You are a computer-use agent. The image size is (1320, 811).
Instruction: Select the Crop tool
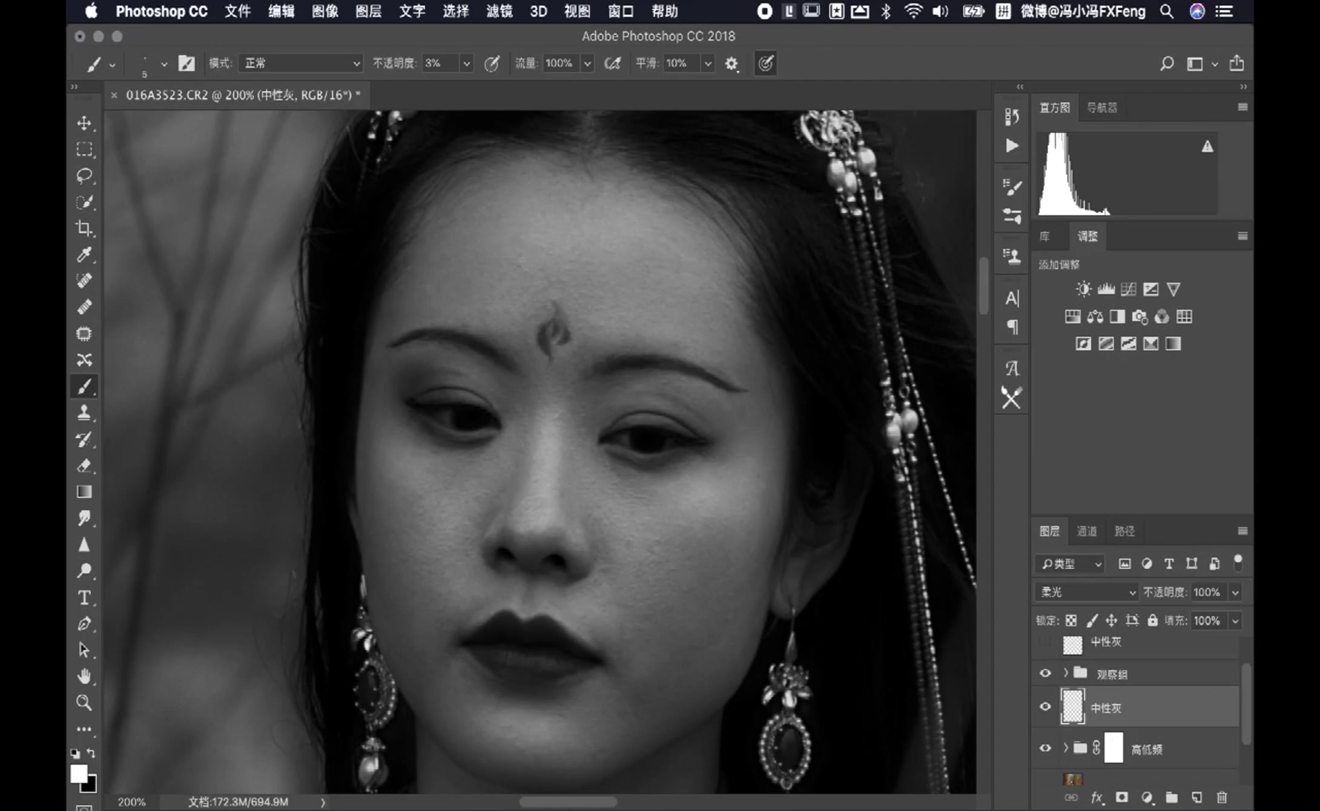point(85,228)
